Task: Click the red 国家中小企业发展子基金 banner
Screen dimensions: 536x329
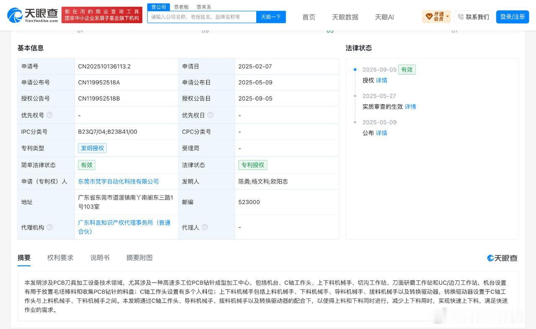Action: [x=102, y=15]
